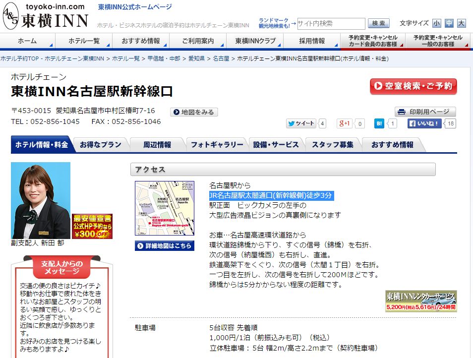Set text size to 中 (medium)

pyautogui.click(x=449, y=23)
